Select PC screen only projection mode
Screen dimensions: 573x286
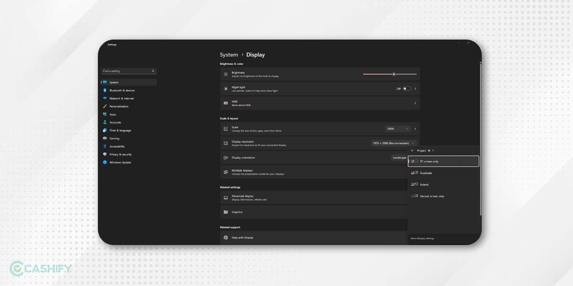(443, 162)
